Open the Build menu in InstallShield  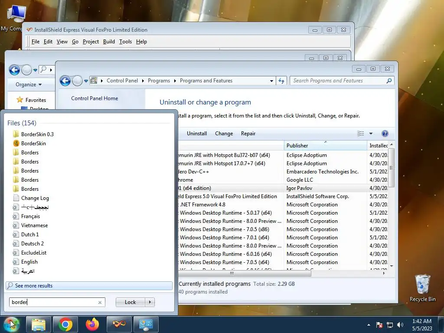click(x=109, y=42)
